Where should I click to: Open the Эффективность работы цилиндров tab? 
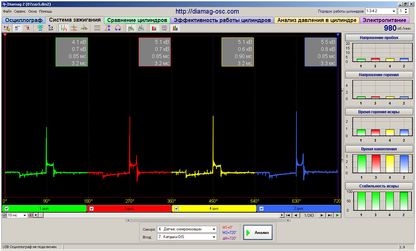point(222,20)
